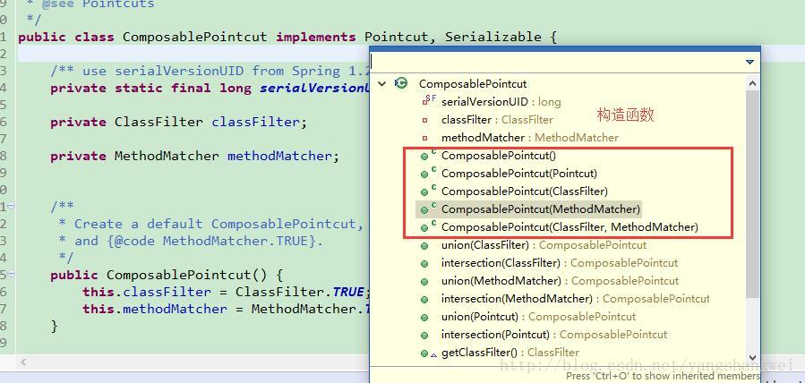This screenshot has height=383, width=805.
Task: Collapse the ComposablePointcut tree node
Action: click(x=382, y=83)
